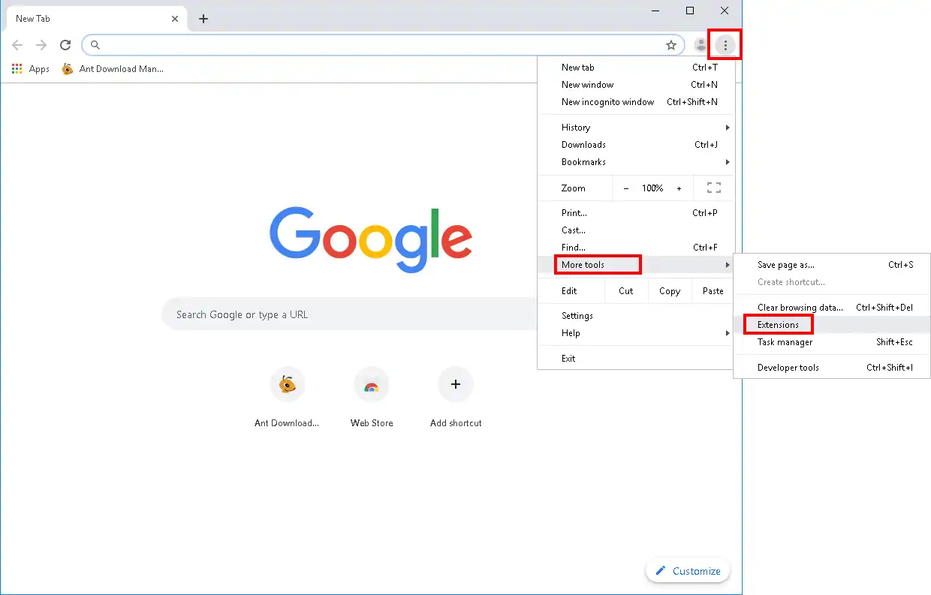Viewport: 931px width, 595px height.
Task: Click Copy in Edit row
Action: coord(670,291)
